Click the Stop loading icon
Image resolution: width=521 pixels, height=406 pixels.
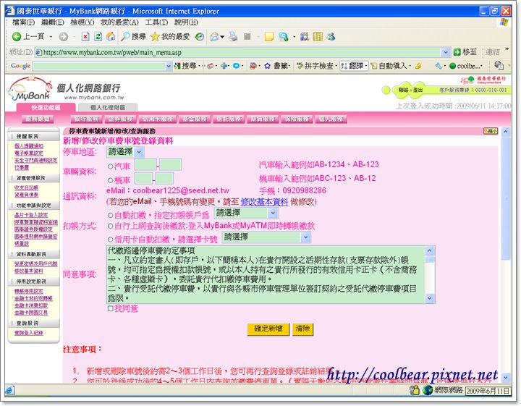click(x=85, y=36)
